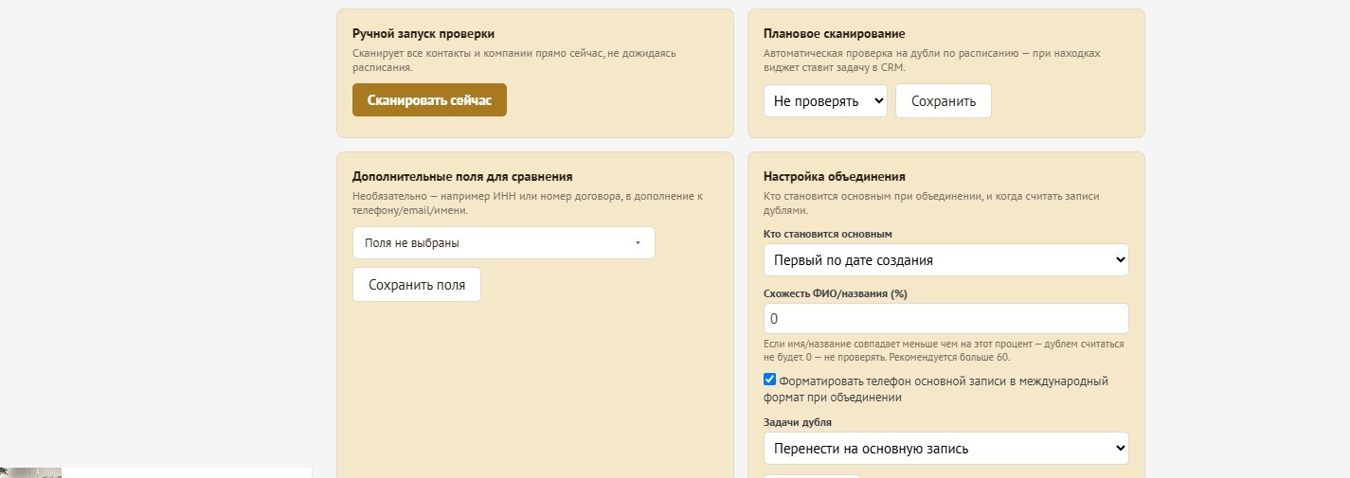The height and width of the screenshot is (478, 1350).
Task: Click the Сканирует все контакты description text
Action: pyautogui.click(x=514, y=61)
